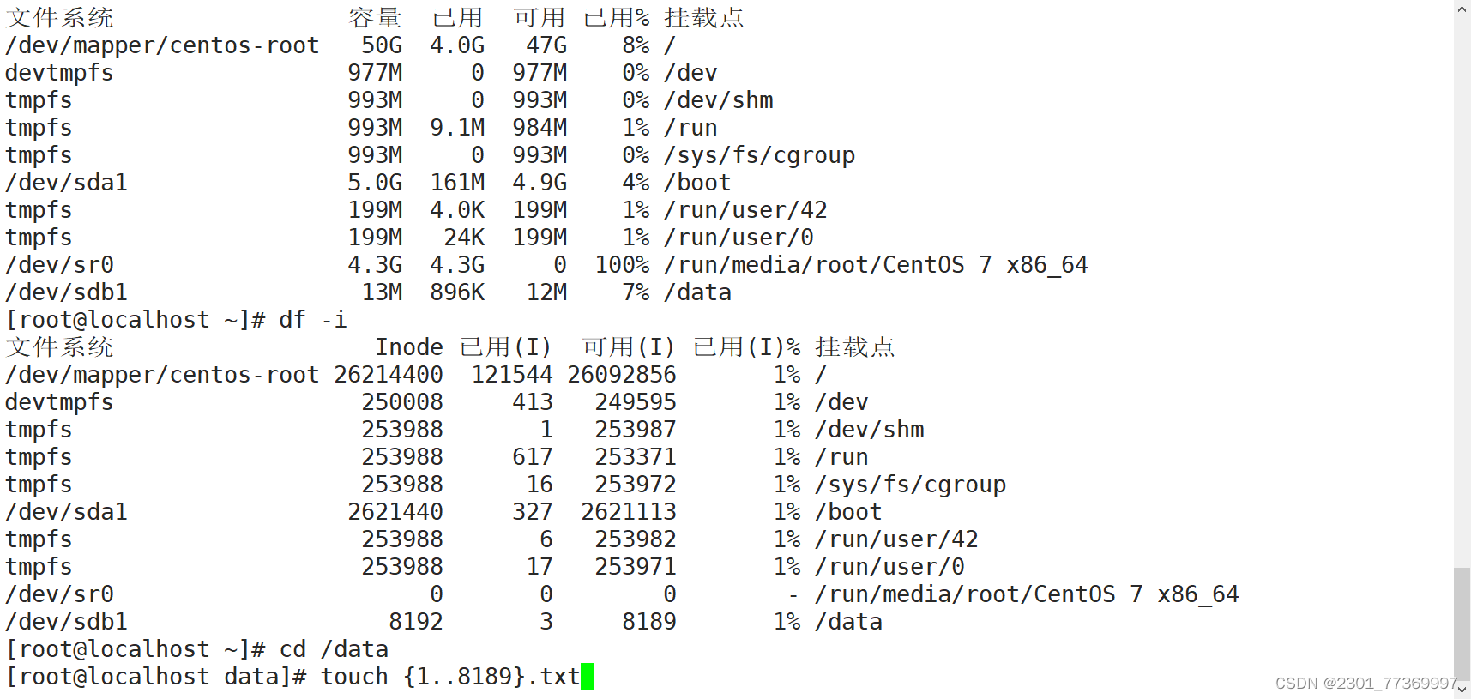Click the '/boot' mount point in the inode table
The image size is (1471, 699).
click(x=848, y=512)
